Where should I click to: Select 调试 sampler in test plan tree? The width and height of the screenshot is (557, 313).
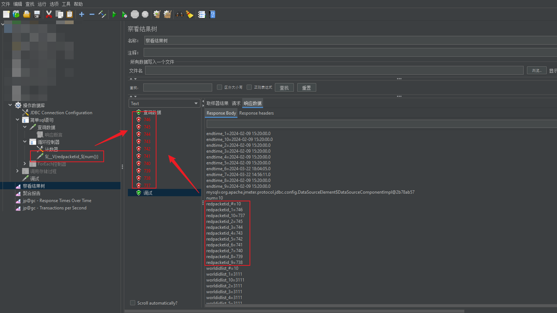(34, 179)
